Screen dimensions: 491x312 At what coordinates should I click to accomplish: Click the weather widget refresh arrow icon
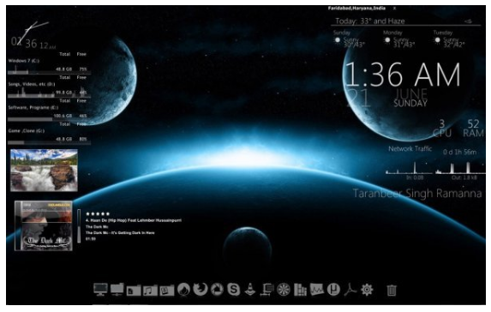coord(469,21)
